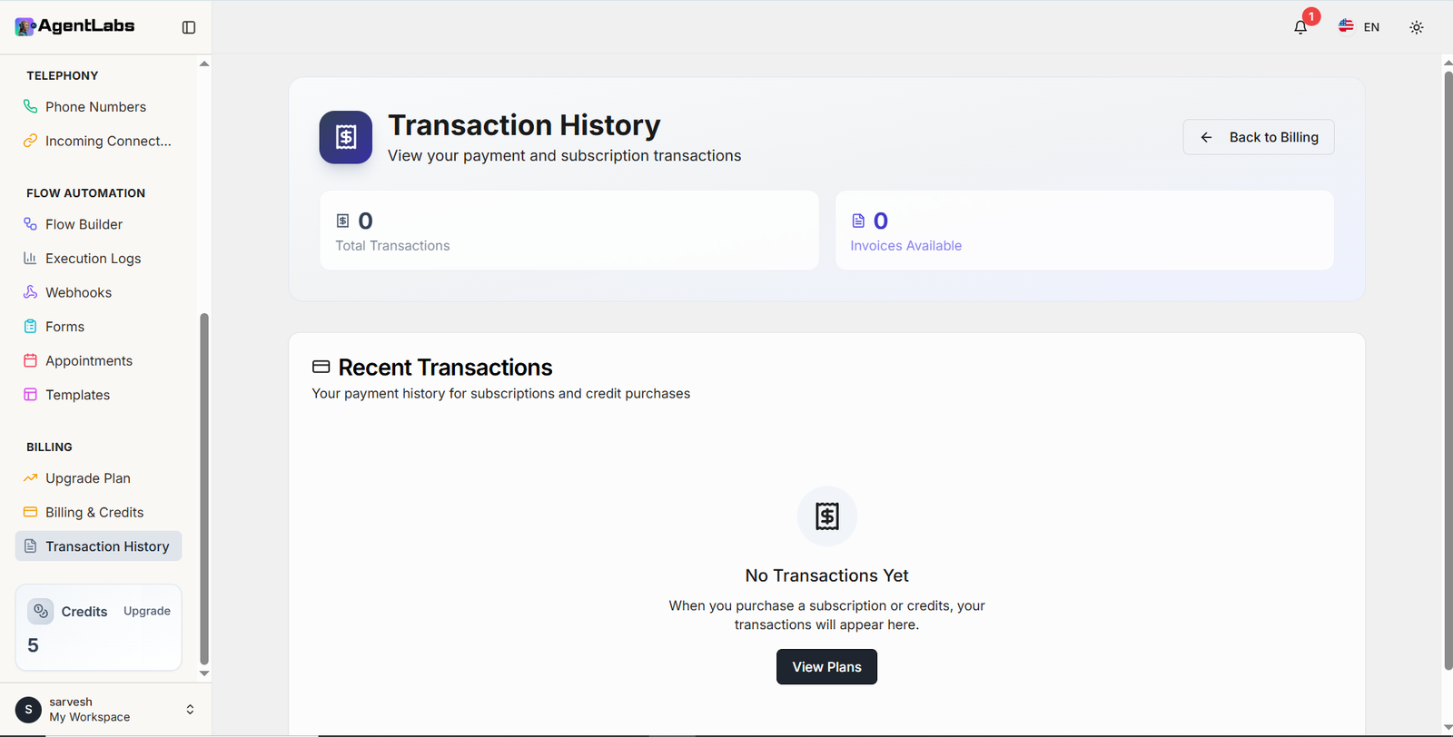Click the Webhooks icon
The width and height of the screenshot is (1453, 737).
(30, 292)
